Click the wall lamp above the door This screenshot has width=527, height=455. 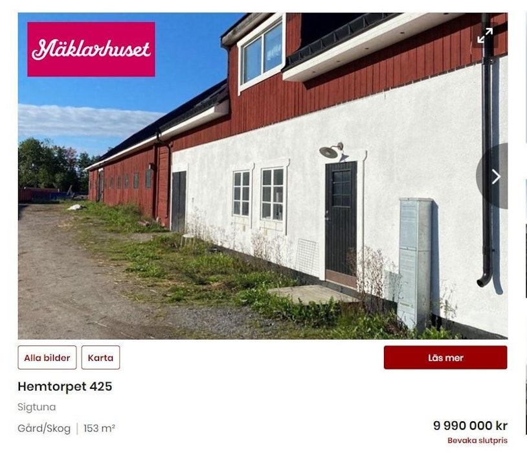(331, 150)
